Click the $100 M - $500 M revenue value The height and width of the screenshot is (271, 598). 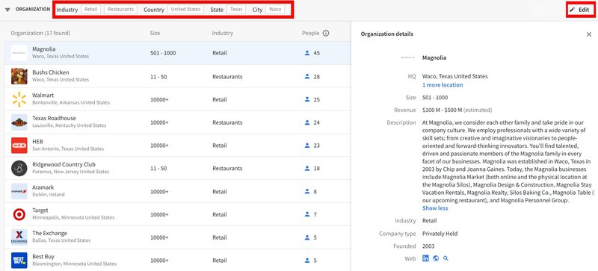[x=442, y=110]
